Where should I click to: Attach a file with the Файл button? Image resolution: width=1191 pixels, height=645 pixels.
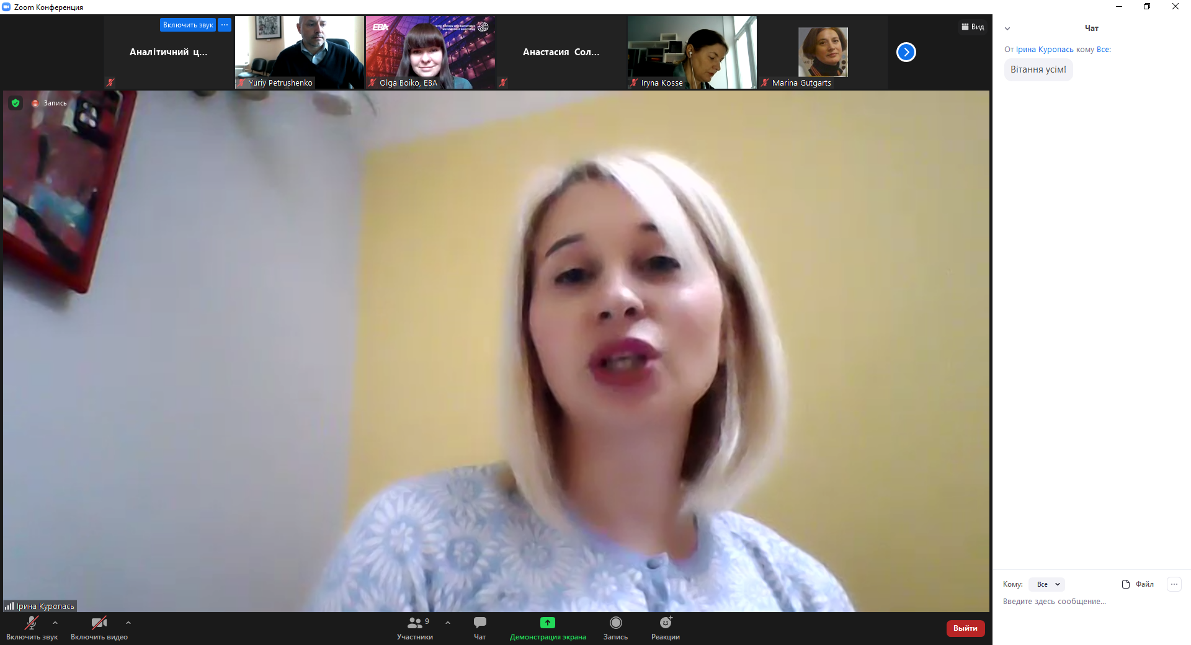click(1138, 584)
